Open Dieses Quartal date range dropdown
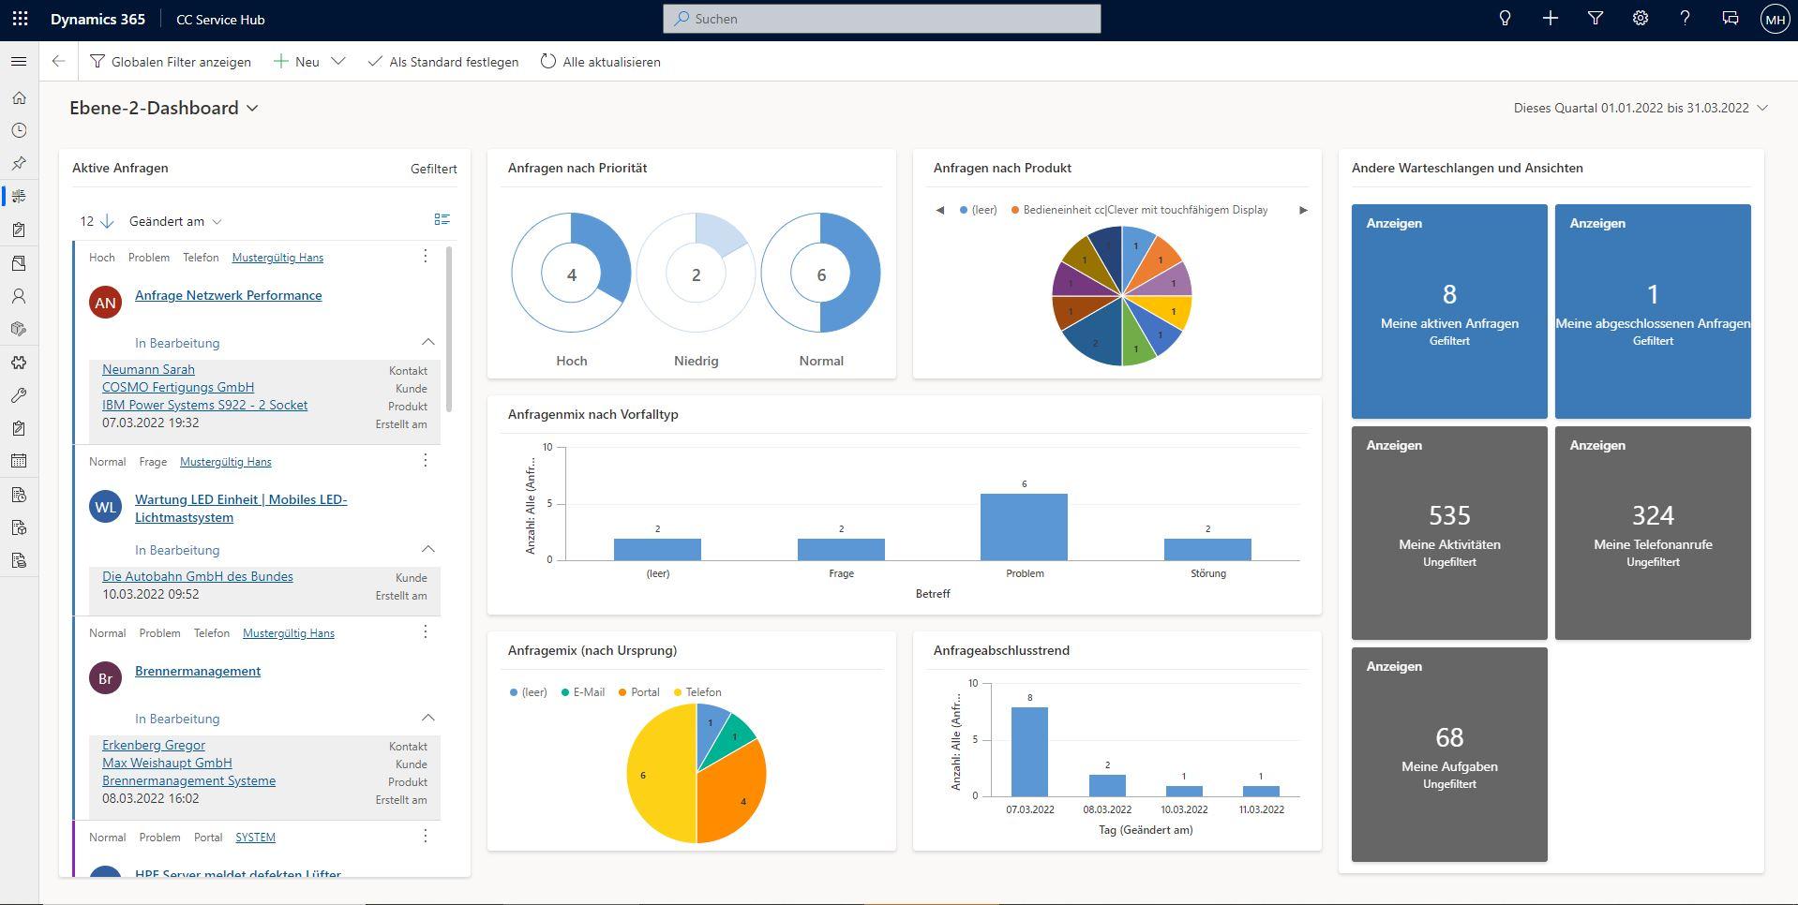1798x905 pixels. coord(1762,108)
